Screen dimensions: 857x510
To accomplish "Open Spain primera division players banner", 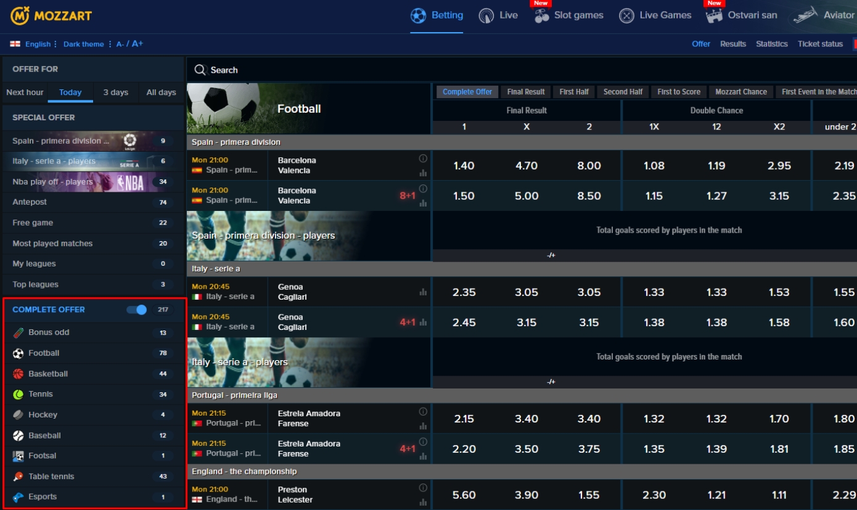I will pos(309,236).
